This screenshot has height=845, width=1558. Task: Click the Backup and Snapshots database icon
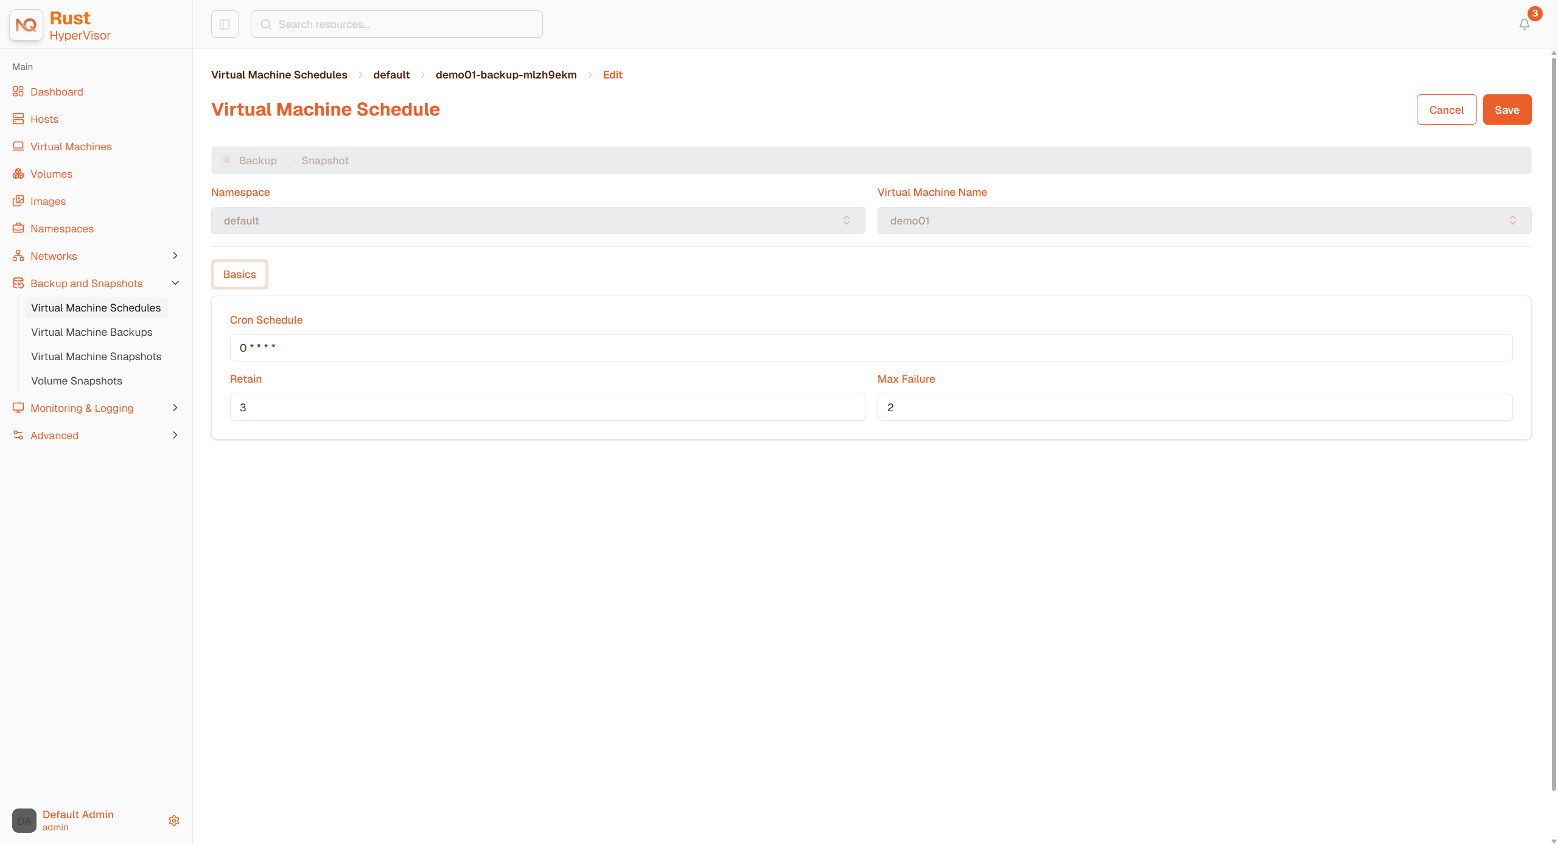coord(18,283)
